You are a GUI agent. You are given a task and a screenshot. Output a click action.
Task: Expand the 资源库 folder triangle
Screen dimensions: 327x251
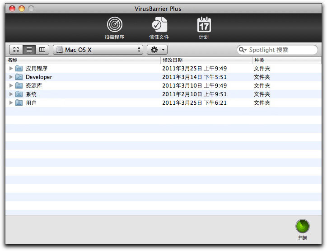click(11, 85)
